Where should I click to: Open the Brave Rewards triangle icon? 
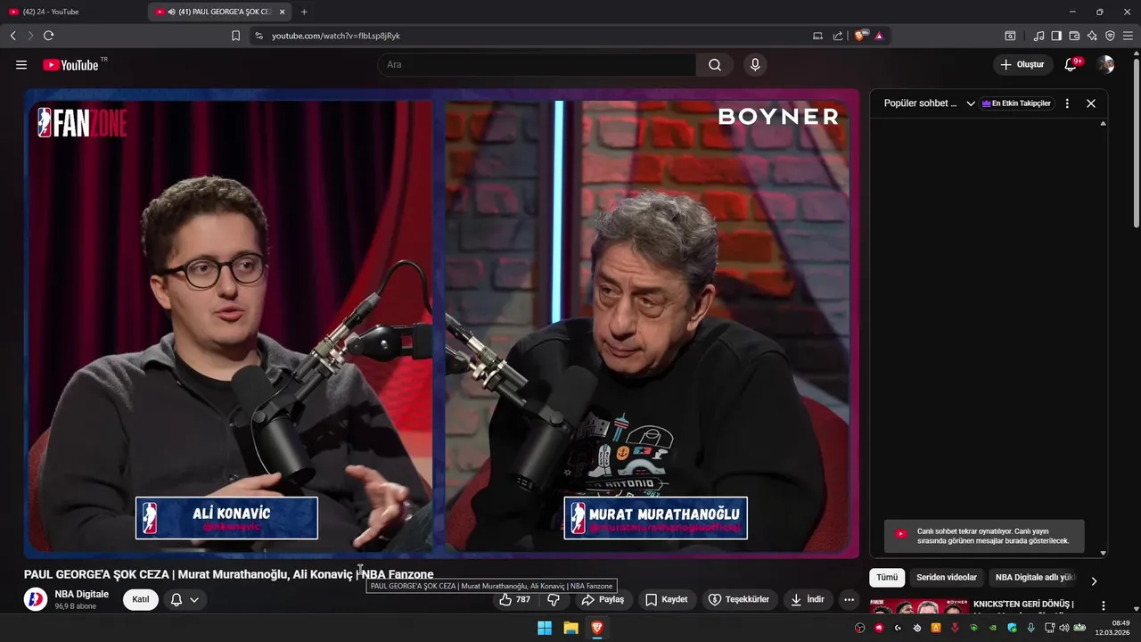879,36
